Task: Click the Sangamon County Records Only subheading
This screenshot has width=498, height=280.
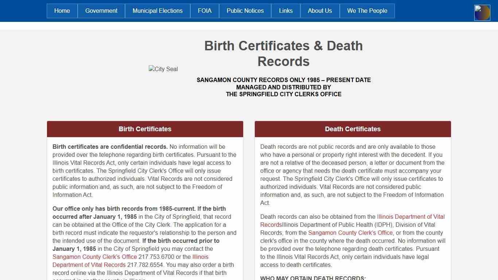Action: pyautogui.click(x=284, y=80)
